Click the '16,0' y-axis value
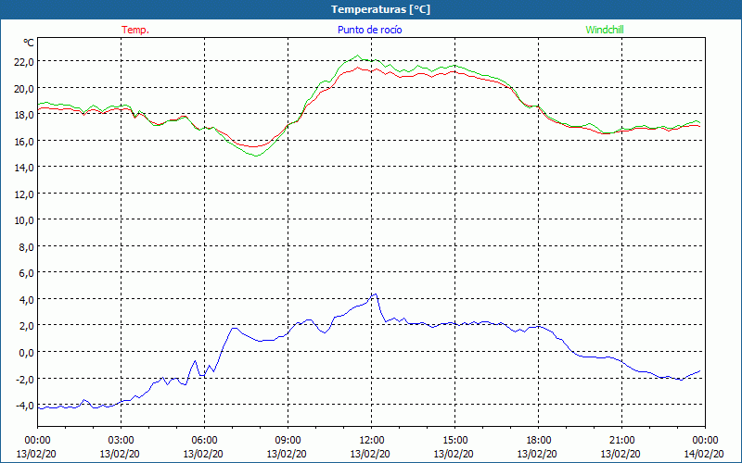Image resolution: width=742 pixels, height=463 pixels. (x=24, y=141)
